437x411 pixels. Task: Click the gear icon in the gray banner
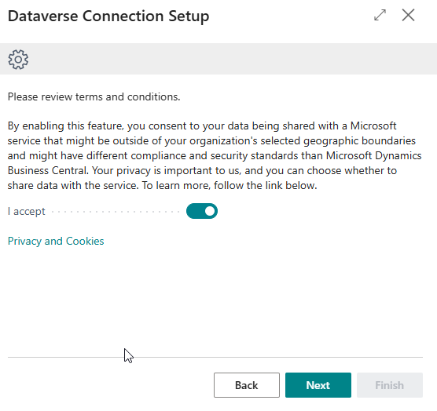(x=18, y=60)
